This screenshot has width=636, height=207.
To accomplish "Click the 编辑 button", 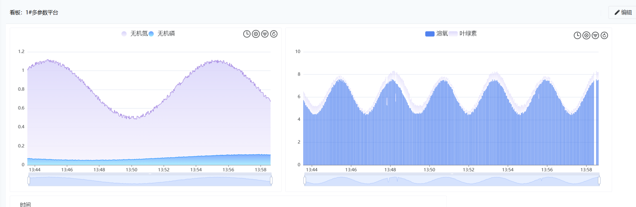I will coord(623,13).
